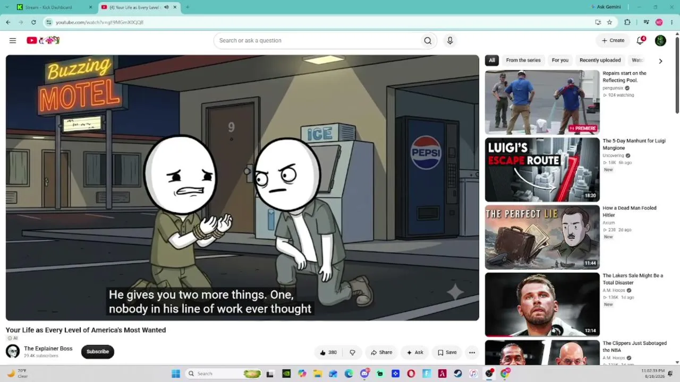Click the video player to pause
680x382 pixels.
point(242,188)
